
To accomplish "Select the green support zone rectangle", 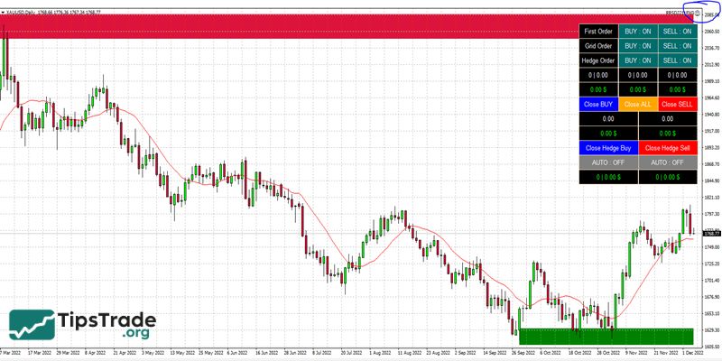I will (606, 335).
